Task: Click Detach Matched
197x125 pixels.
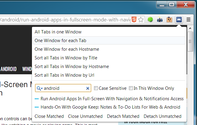Action: pos(123,116)
